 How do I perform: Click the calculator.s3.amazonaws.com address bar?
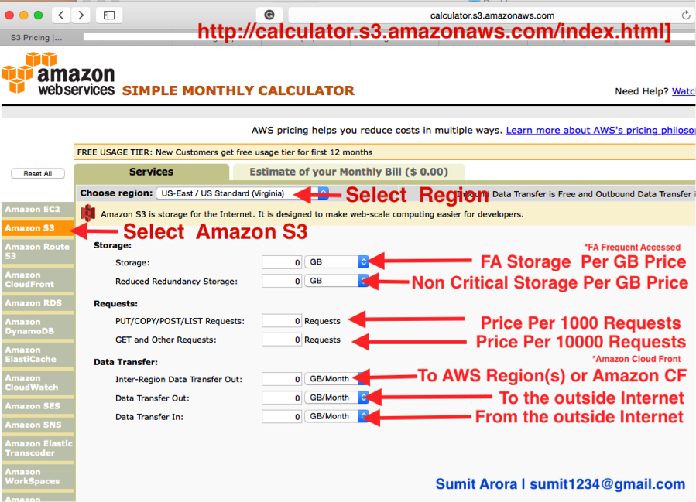pyautogui.click(x=492, y=15)
